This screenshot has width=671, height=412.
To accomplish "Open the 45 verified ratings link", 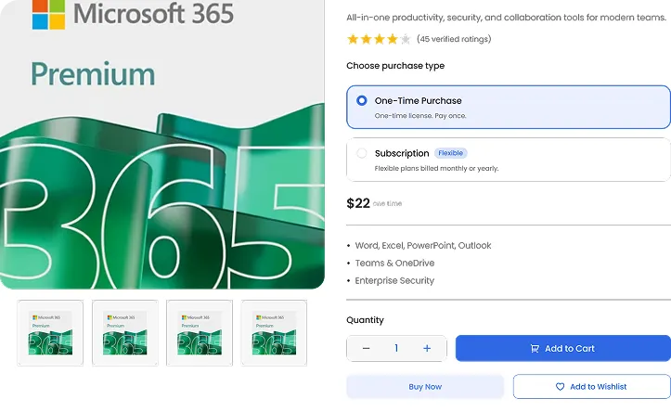I will pyautogui.click(x=454, y=39).
